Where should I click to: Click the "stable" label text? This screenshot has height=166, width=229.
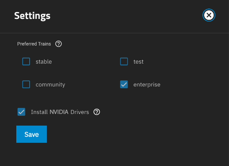coord(44,61)
